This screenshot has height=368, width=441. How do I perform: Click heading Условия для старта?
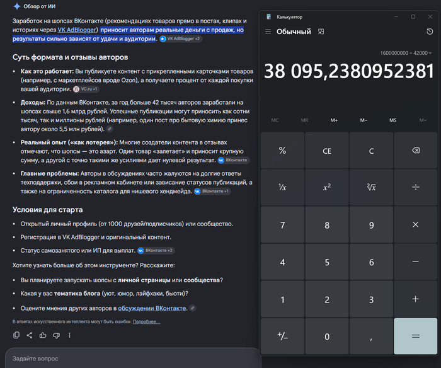[x=47, y=210]
